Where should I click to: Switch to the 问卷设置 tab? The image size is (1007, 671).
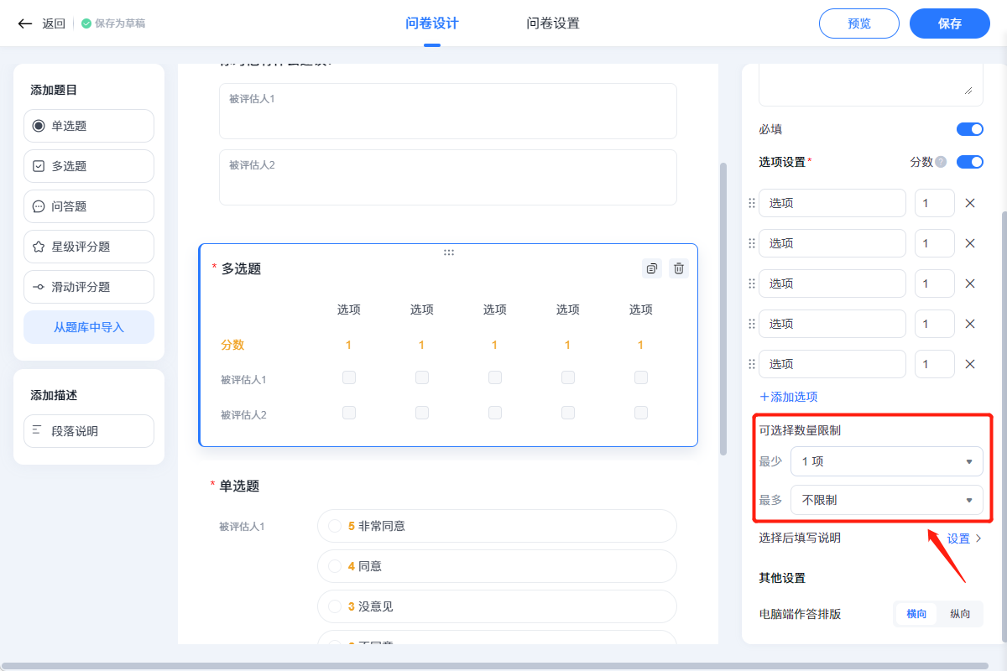(552, 23)
